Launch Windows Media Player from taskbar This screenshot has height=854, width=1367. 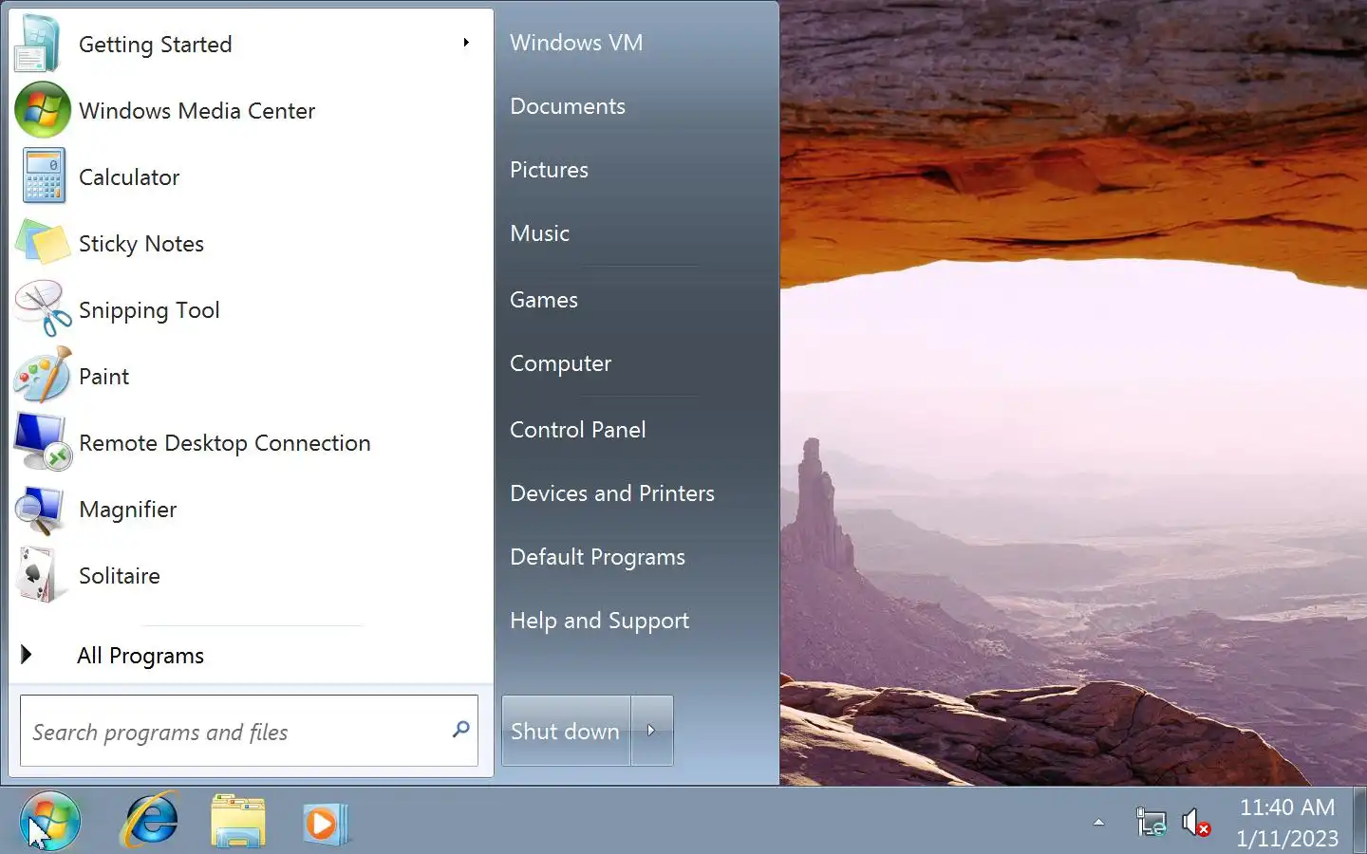point(326,823)
